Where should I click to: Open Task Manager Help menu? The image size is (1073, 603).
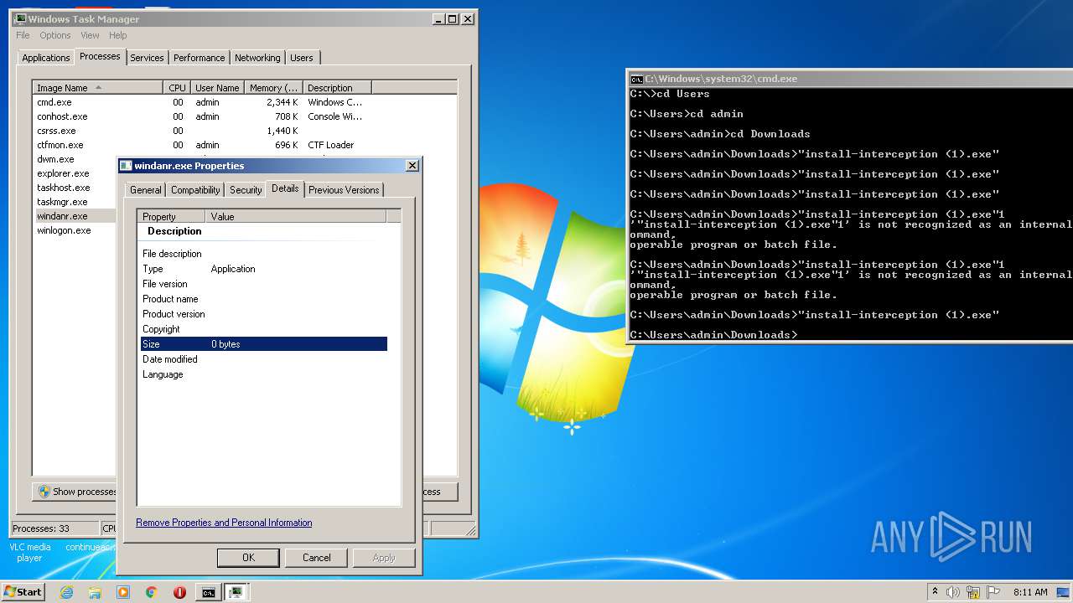(x=117, y=35)
